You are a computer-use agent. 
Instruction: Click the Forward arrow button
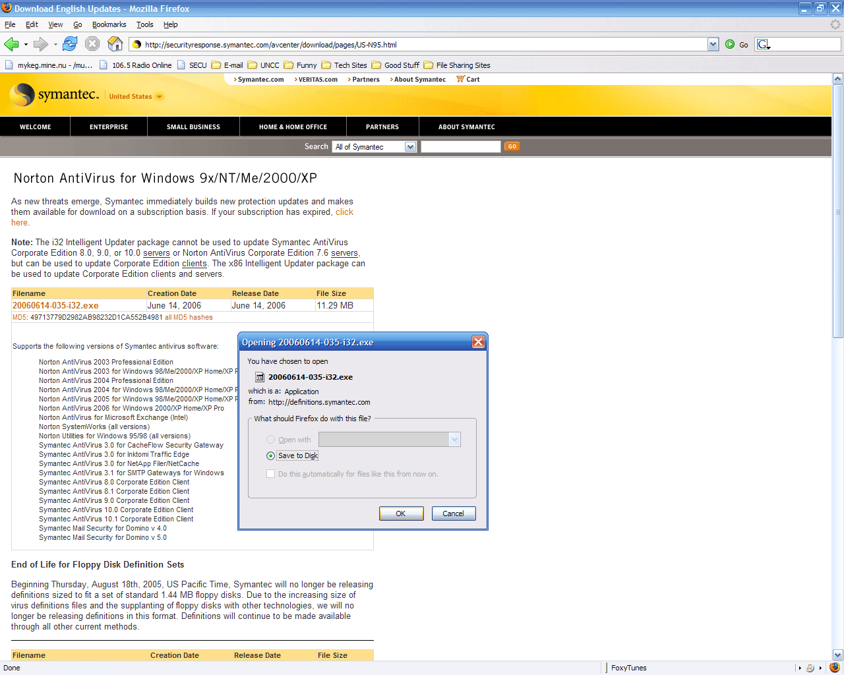[x=40, y=44]
